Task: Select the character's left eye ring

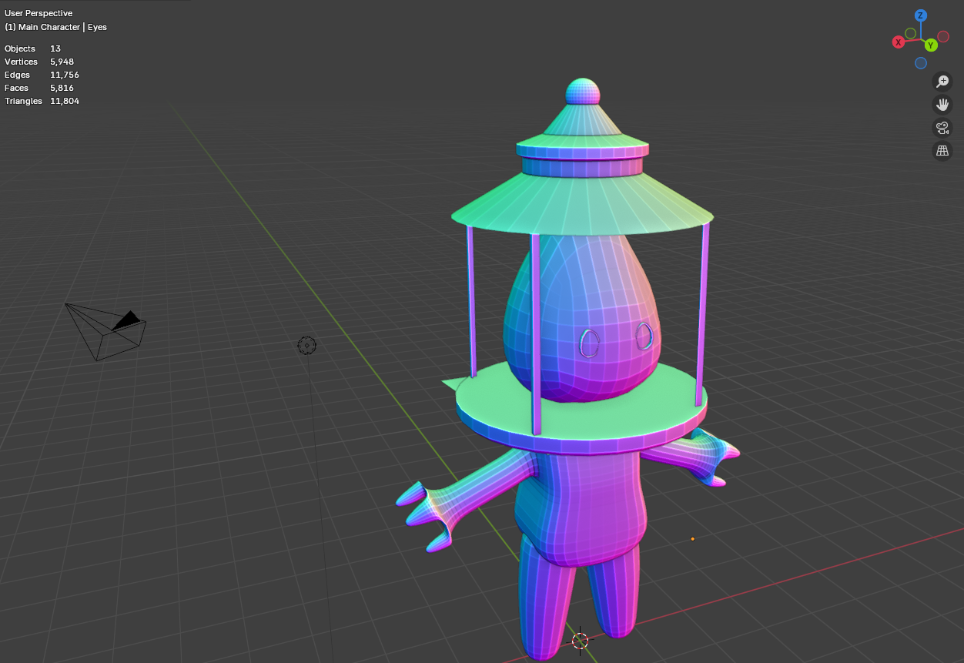Action: (x=644, y=336)
